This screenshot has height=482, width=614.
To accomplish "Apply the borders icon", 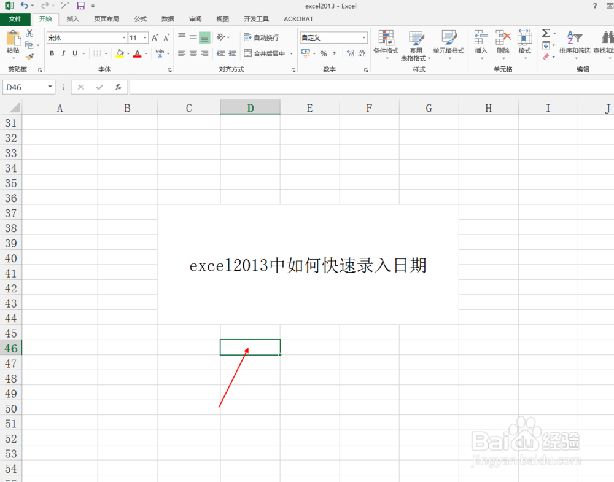I will coord(97,53).
